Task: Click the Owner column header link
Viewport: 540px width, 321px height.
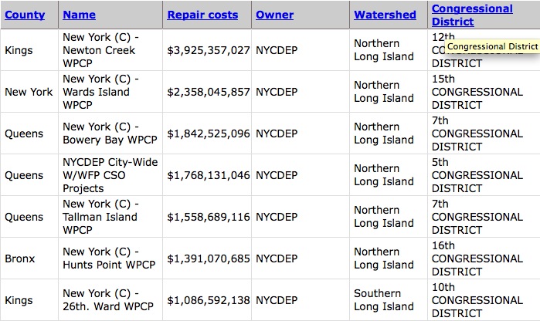Action: [274, 15]
